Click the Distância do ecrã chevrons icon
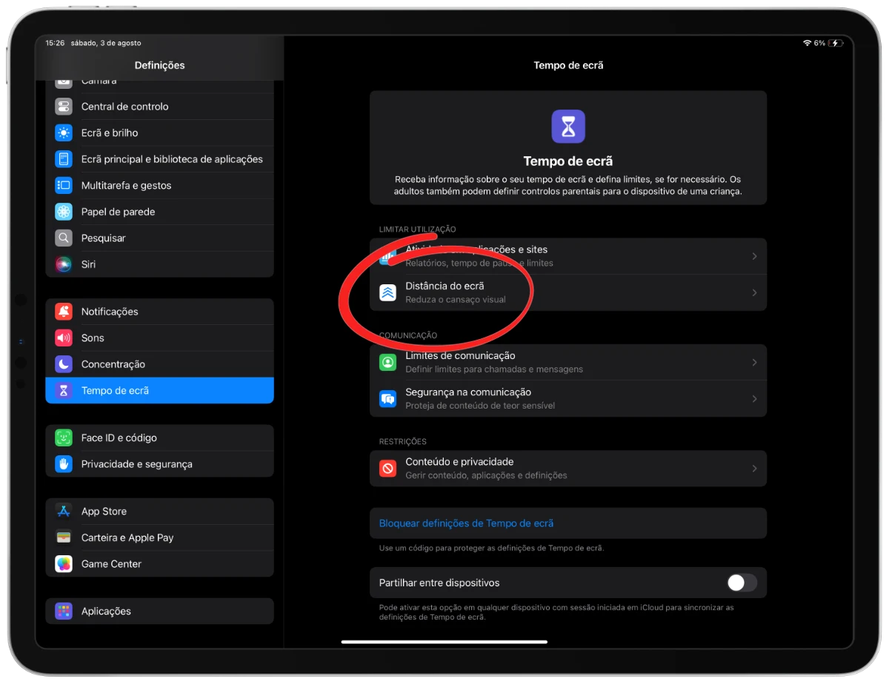The height and width of the screenshot is (684, 889). tap(388, 292)
